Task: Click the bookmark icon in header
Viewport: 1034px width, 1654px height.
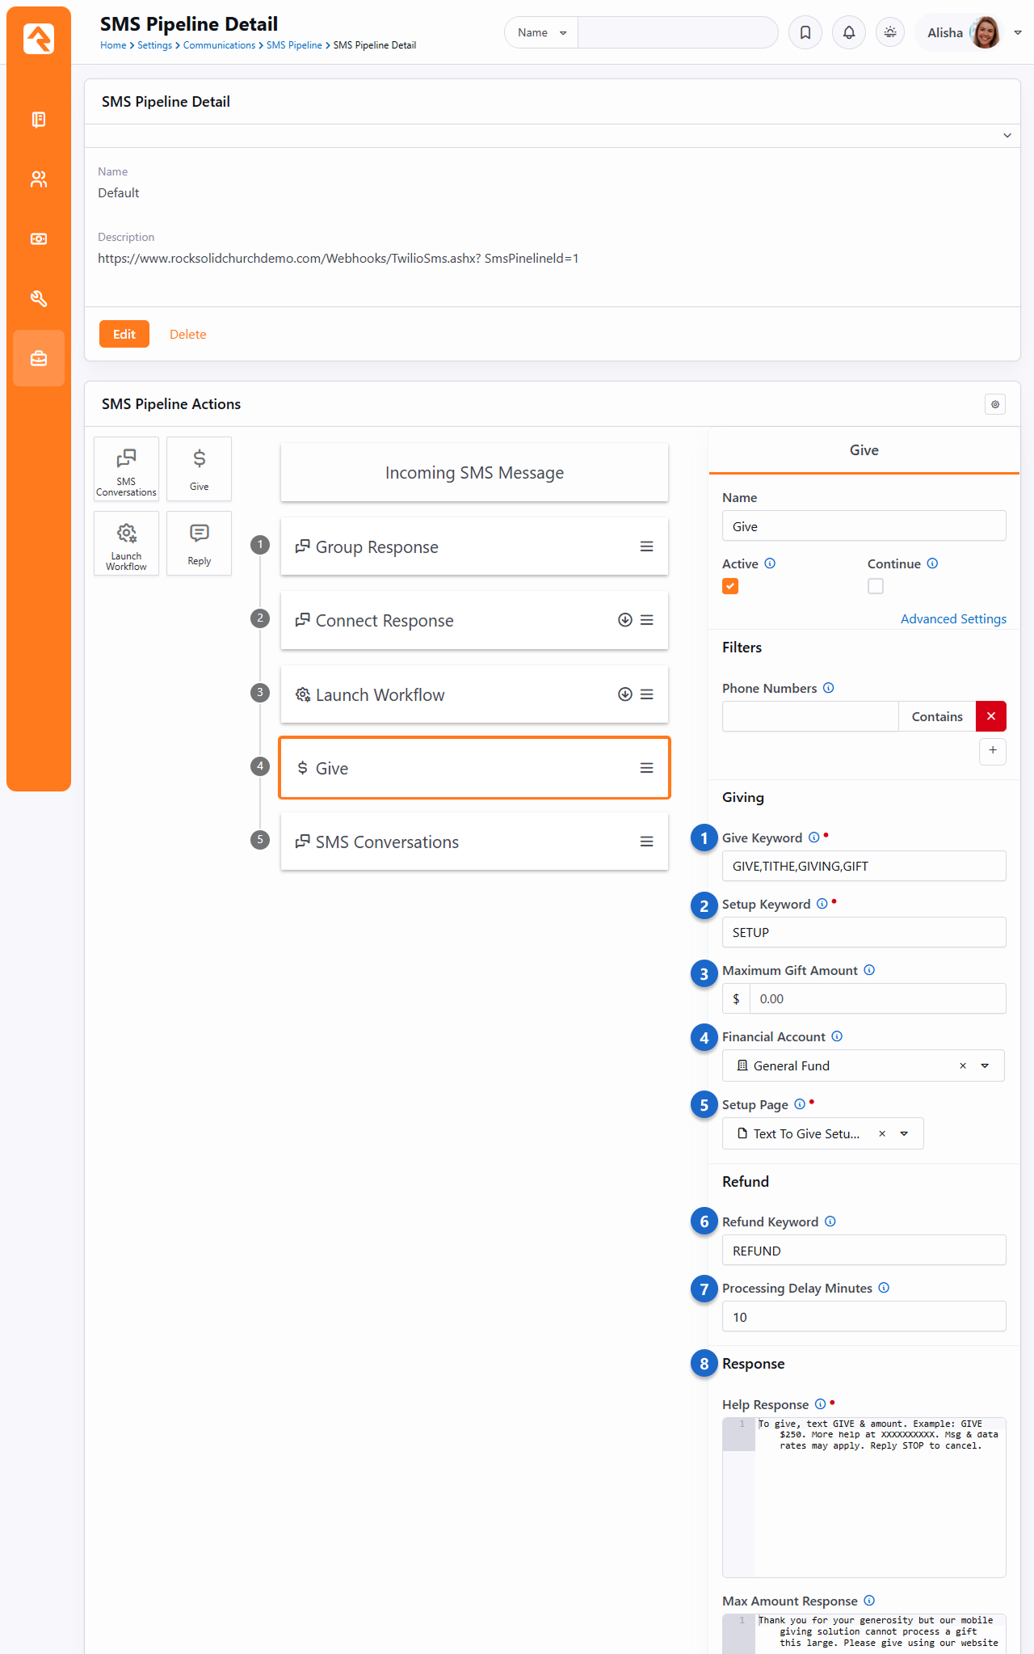Action: (805, 32)
